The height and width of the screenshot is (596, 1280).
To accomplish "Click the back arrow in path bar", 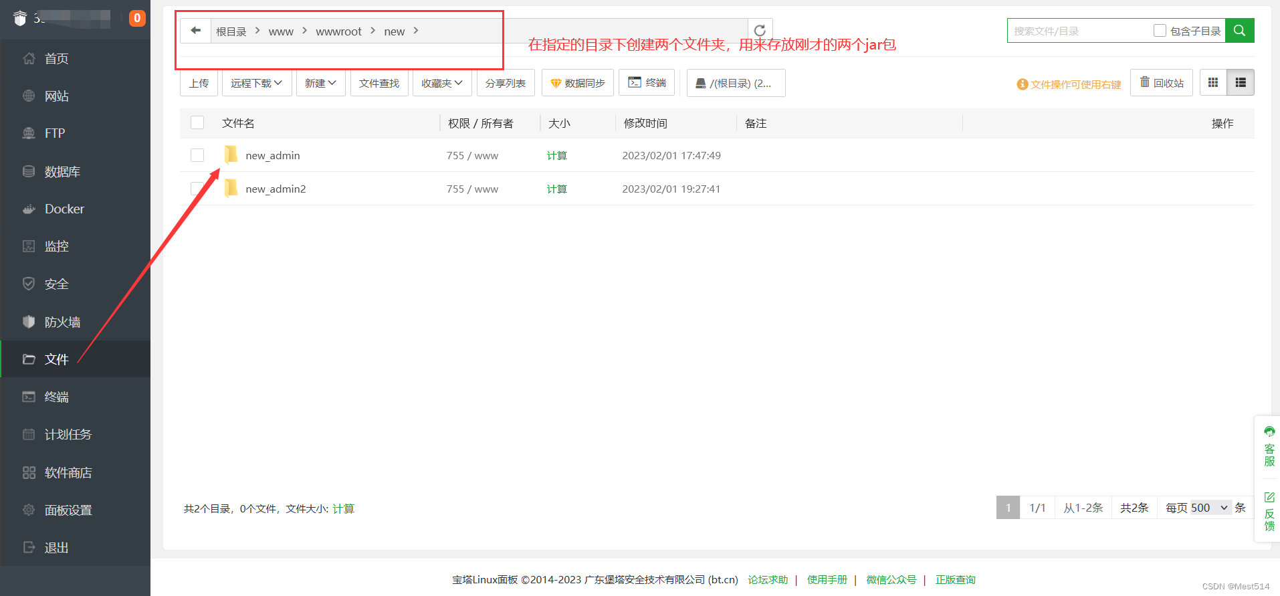I will (x=195, y=31).
